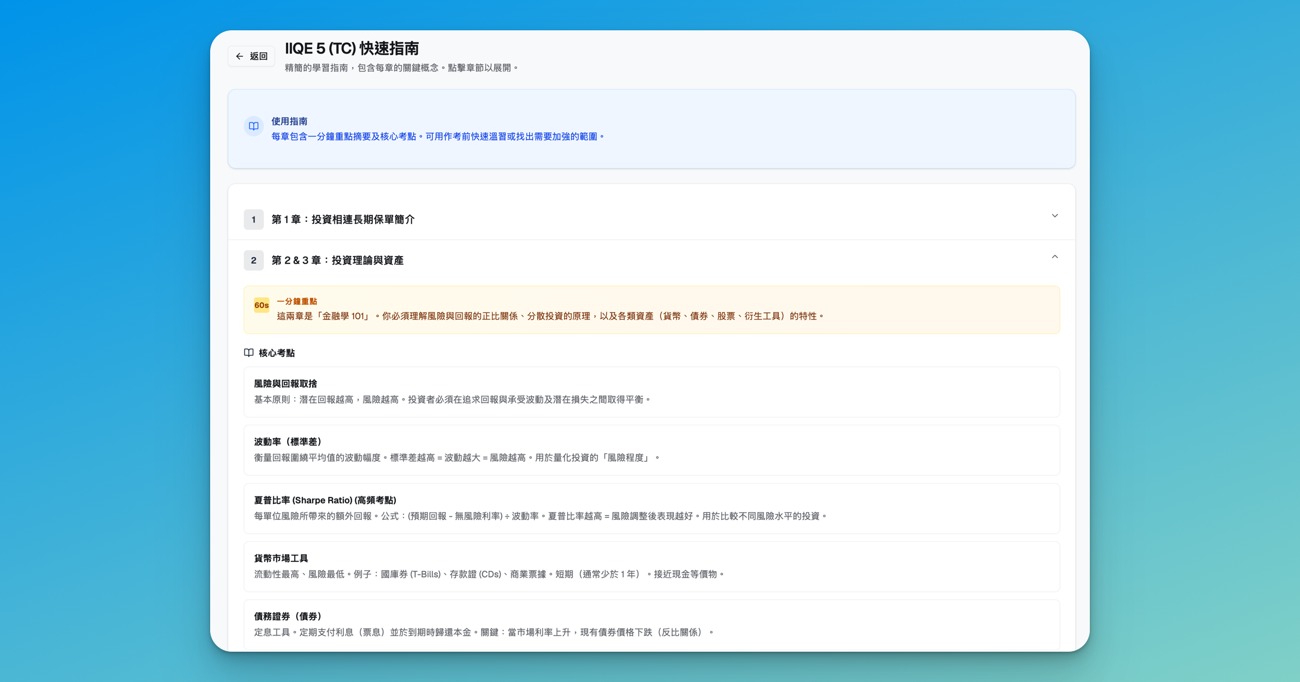Click the 衡量回報圍繞平均值的波動幅度 description

(x=458, y=458)
